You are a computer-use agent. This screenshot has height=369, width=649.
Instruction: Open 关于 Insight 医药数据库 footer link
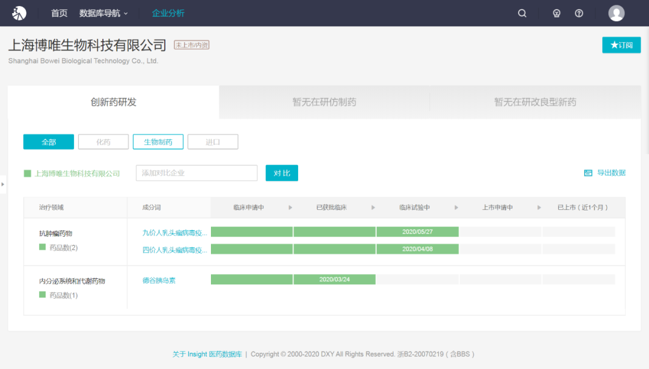(207, 354)
